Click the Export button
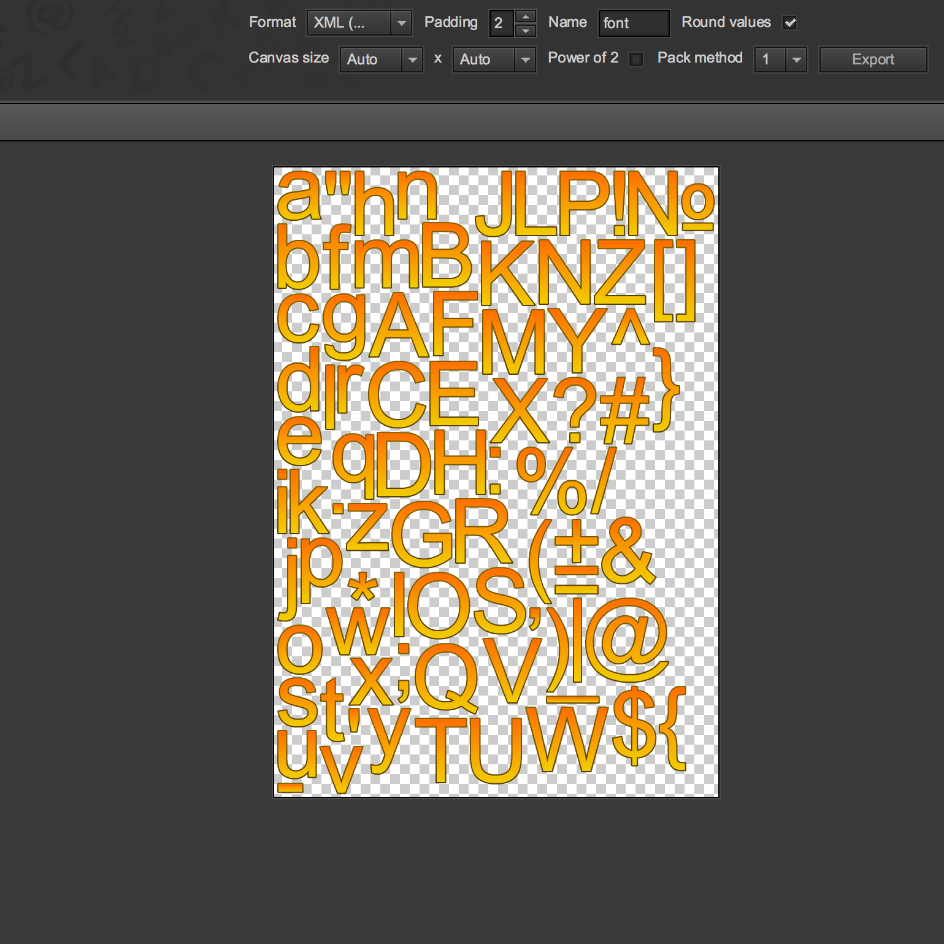The image size is (944, 944). pos(873,59)
